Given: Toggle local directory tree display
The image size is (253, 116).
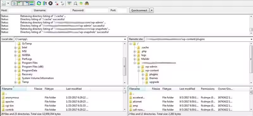Looking at the screenshot, I should [20, 3].
